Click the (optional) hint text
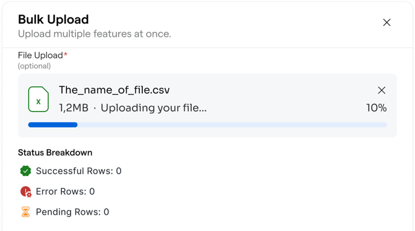This screenshot has height=231, width=415. point(34,66)
